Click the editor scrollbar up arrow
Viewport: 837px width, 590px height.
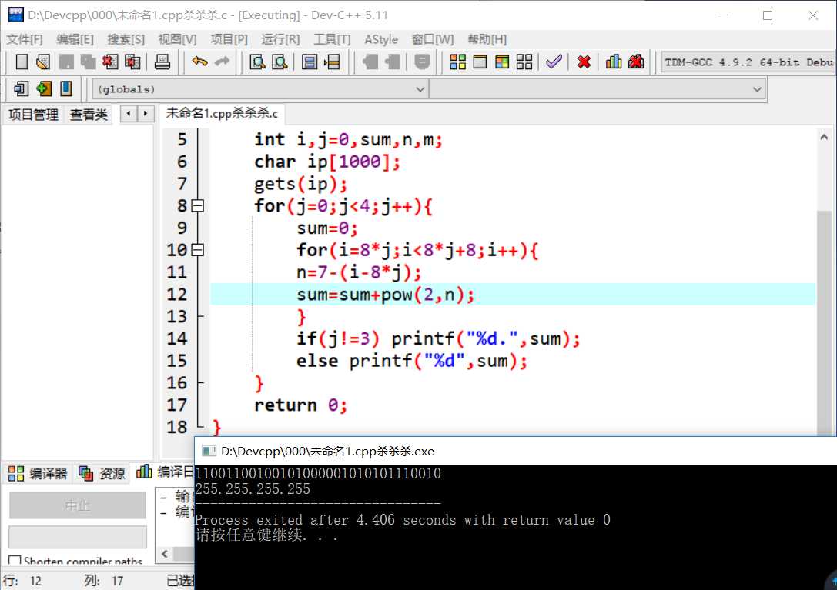coord(824,138)
